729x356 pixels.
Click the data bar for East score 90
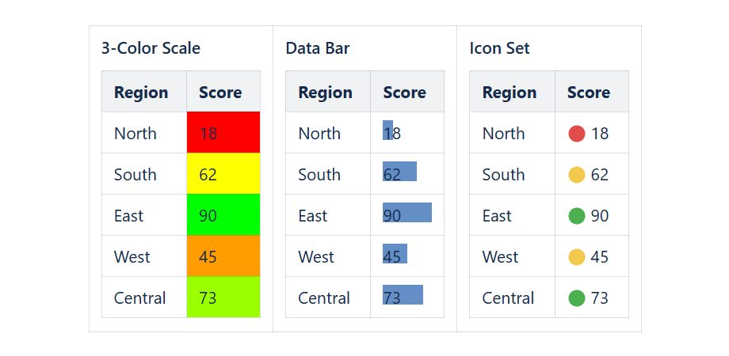(x=407, y=213)
